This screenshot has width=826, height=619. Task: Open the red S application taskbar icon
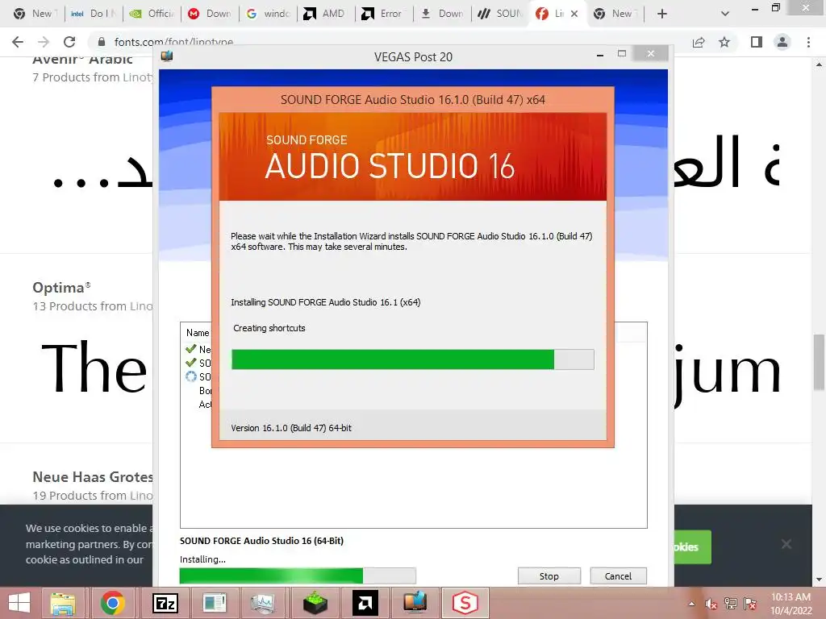[465, 603]
